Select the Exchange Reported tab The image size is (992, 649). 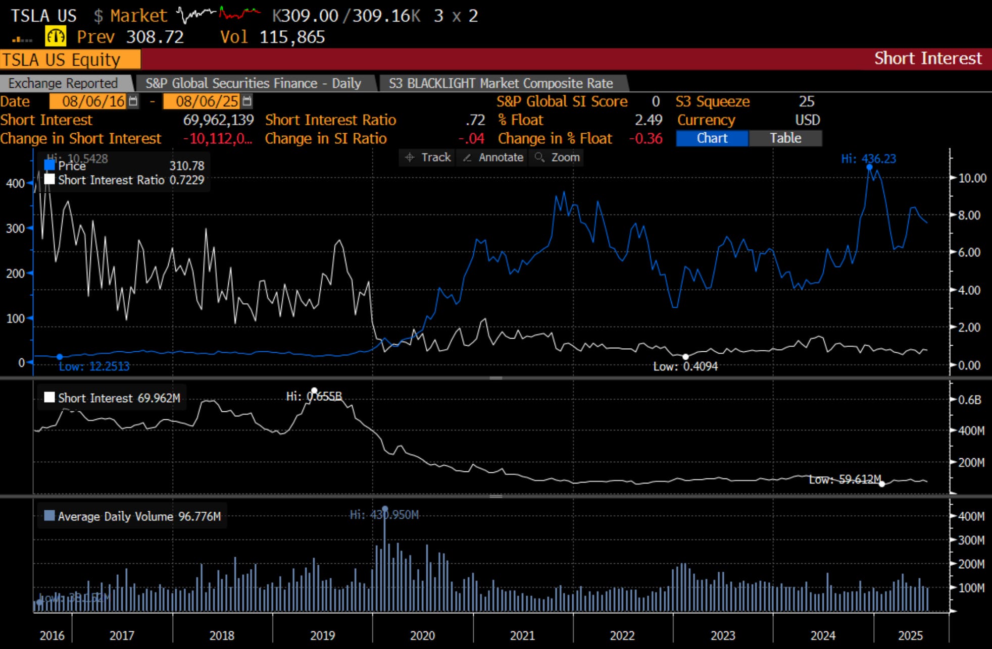click(63, 83)
